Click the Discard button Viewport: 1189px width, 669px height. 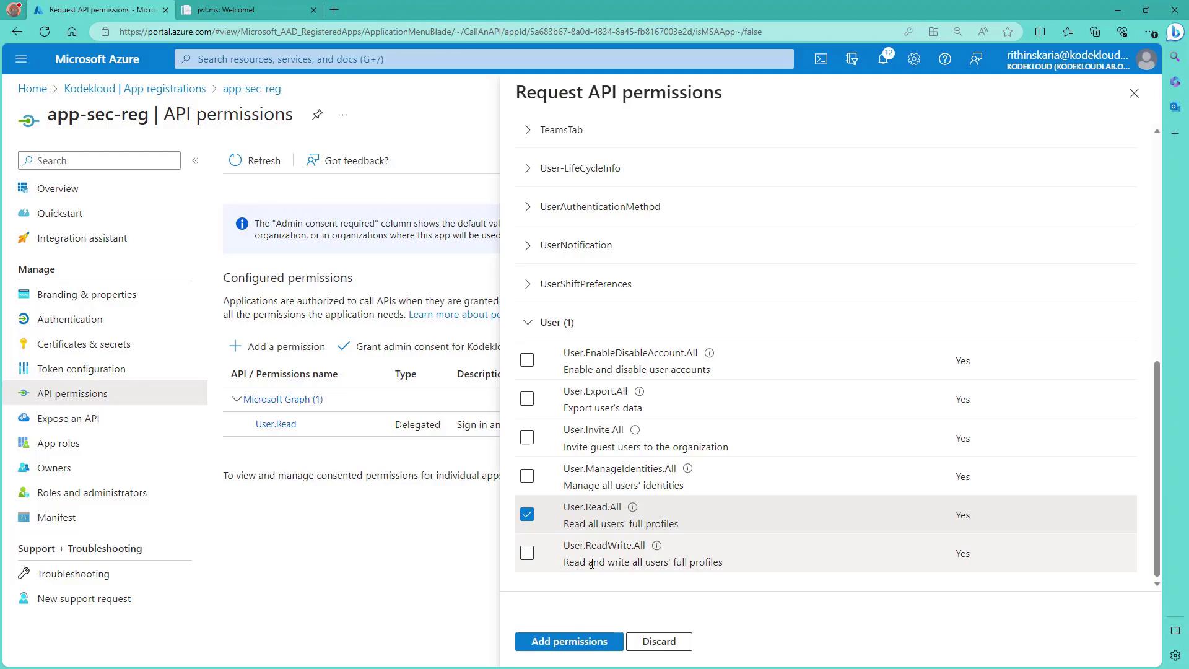pyautogui.click(x=659, y=642)
